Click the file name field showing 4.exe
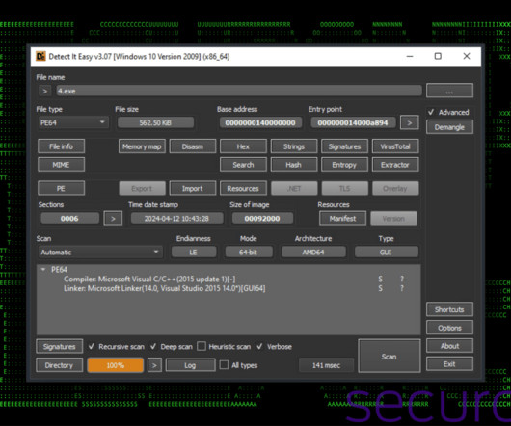 click(x=239, y=91)
